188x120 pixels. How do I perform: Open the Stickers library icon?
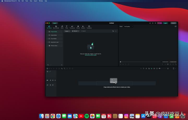point(83,27)
